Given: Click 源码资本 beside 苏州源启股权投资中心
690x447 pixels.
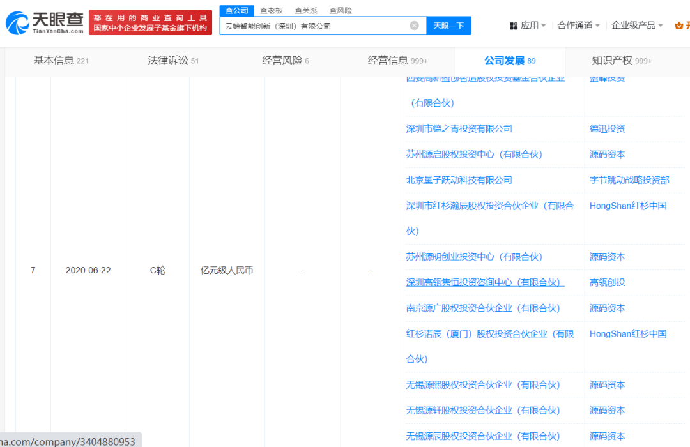Looking at the screenshot, I should (608, 155).
